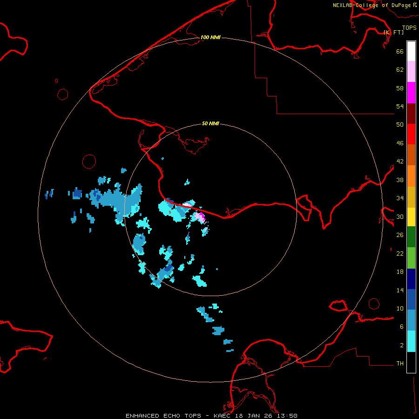Click the legend value 18
Image resolution: width=419 pixels, height=419 pixels.
click(400, 272)
